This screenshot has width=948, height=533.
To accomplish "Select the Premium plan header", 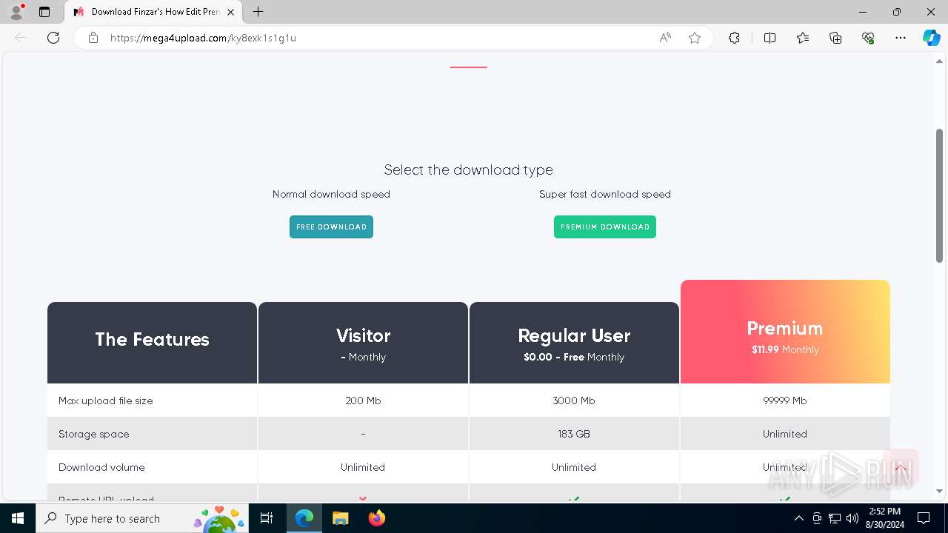I will click(785, 332).
